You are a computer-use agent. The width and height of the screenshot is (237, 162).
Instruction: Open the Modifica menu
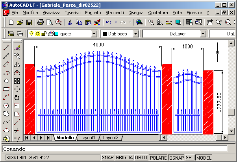click(x=30, y=13)
